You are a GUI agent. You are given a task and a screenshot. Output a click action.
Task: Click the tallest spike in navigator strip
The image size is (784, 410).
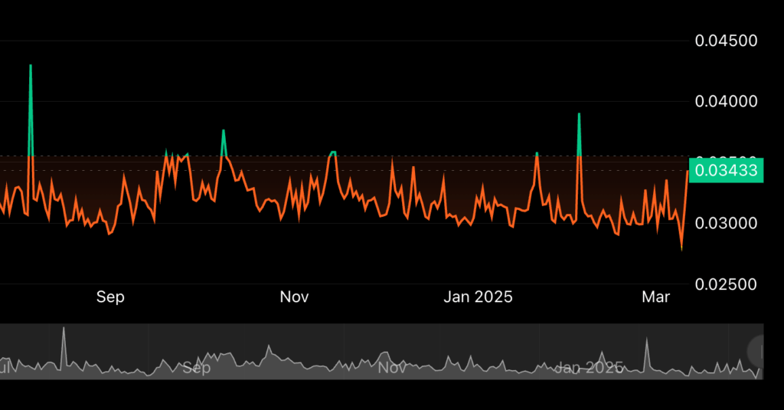tap(64, 329)
